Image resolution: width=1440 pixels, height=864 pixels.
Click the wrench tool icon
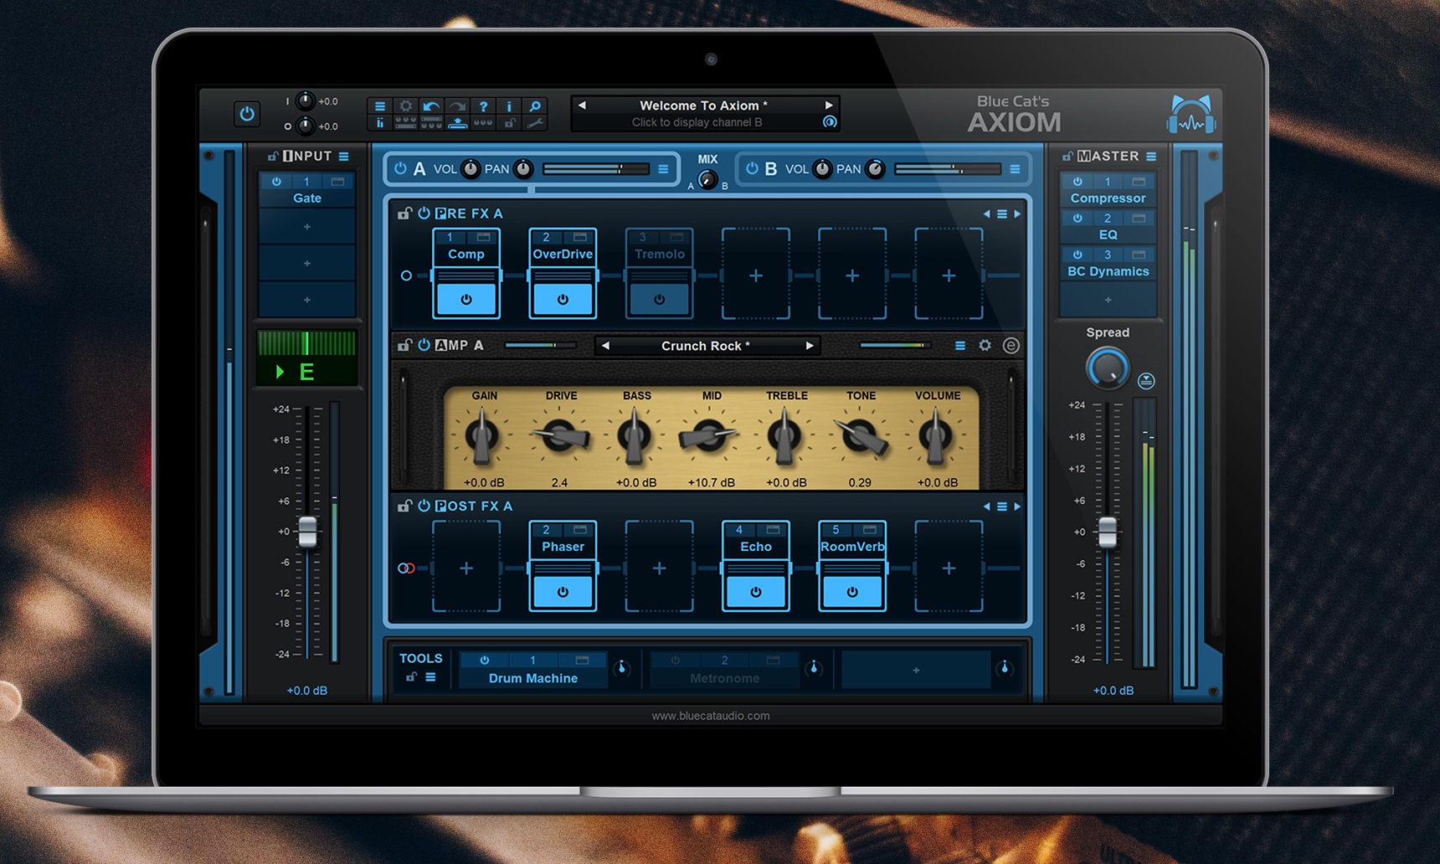tap(536, 124)
